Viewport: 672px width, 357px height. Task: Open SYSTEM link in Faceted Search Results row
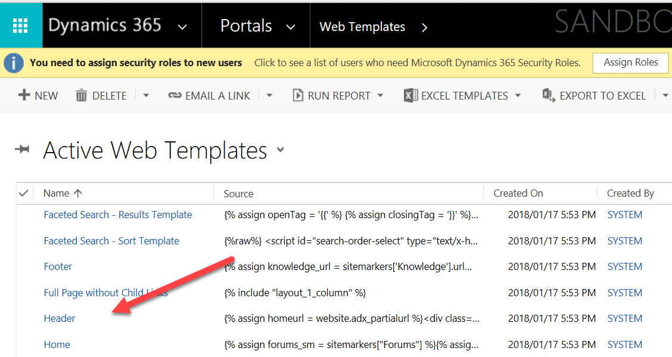(625, 215)
